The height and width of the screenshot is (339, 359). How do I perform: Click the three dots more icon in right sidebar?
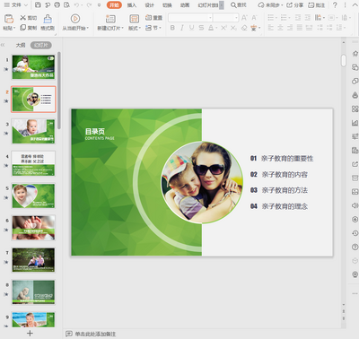click(x=355, y=293)
